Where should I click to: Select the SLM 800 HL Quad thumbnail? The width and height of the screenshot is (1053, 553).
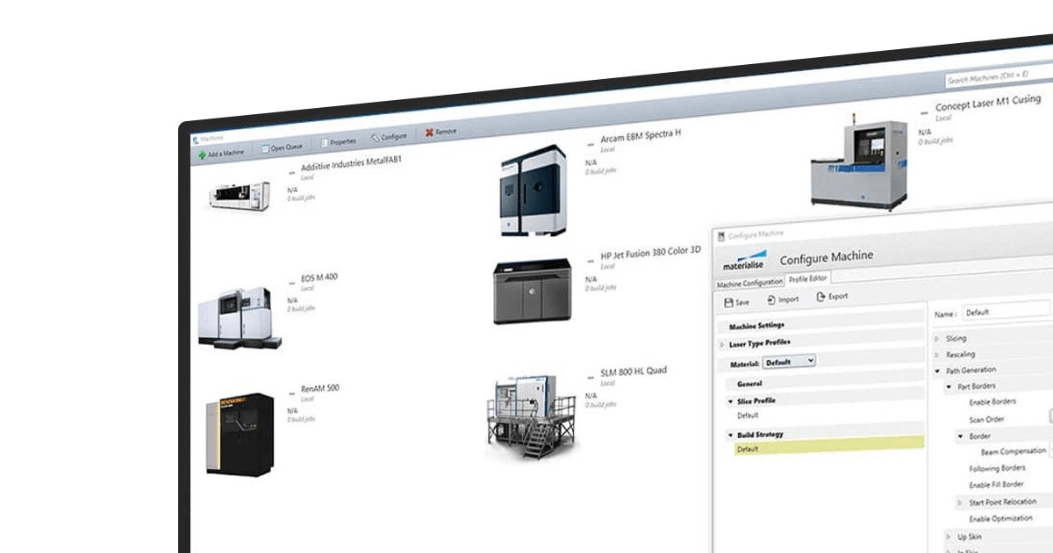pos(530,416)
